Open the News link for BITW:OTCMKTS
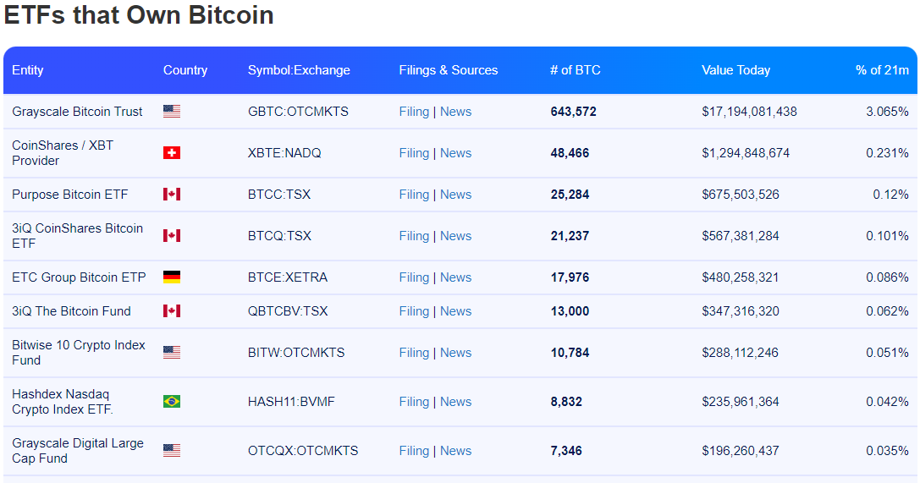 pyautogui.click(x=456, y=352)
